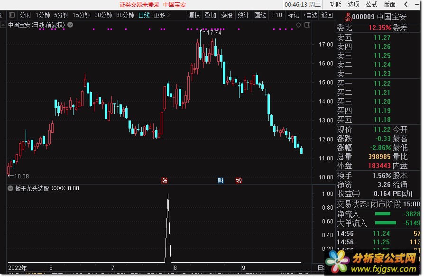Click the 标记 mark button
Viewport: 424px width, 277px height.
pyautogui.click(x=294, y=15)
